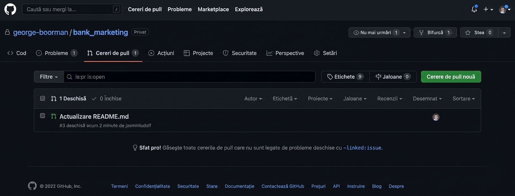Show the 1 Deschisă open pull requests
The image size is (515, 196).
[69, 99]
